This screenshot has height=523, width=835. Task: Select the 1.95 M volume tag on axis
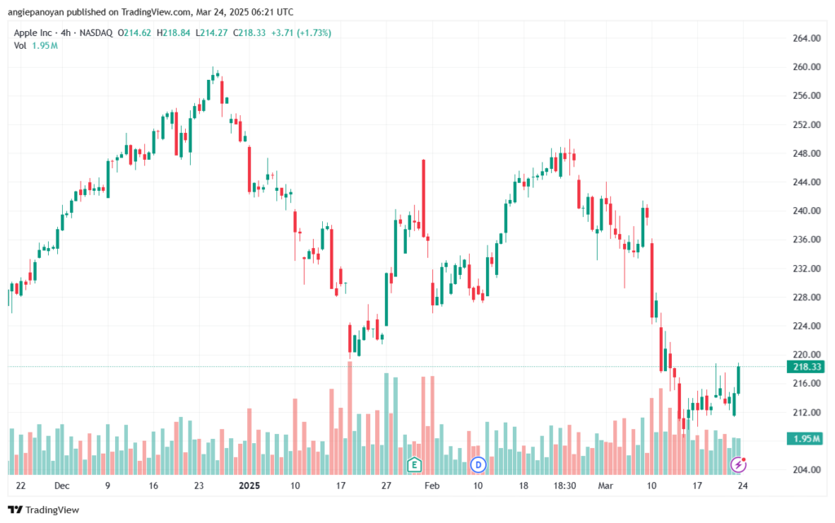click(806, 439)
